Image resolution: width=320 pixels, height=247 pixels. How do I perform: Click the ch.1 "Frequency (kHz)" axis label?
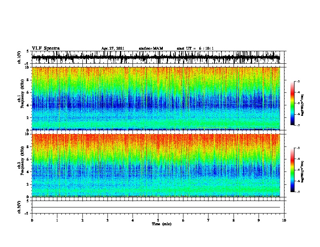pos(22,94)
